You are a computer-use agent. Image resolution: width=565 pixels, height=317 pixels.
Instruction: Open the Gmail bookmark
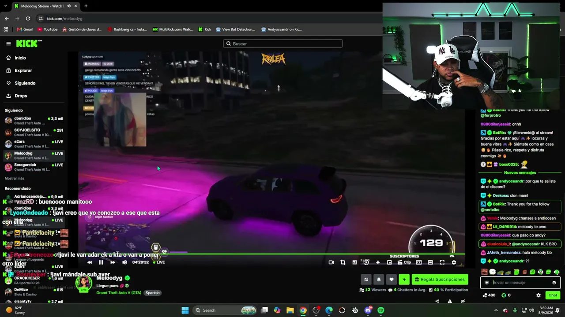click(25, 29)
